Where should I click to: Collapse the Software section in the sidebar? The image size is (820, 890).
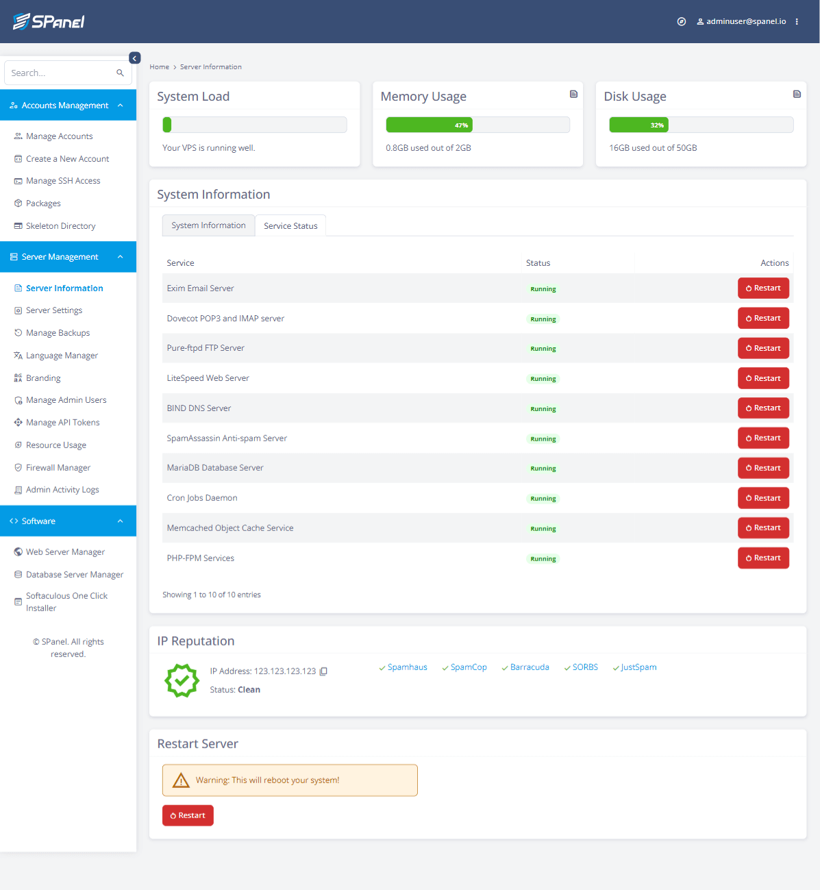(x=120, y=521)
